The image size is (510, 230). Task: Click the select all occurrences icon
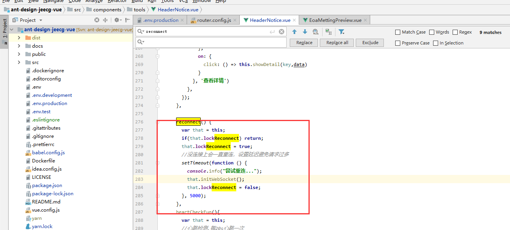click(328, 32)
